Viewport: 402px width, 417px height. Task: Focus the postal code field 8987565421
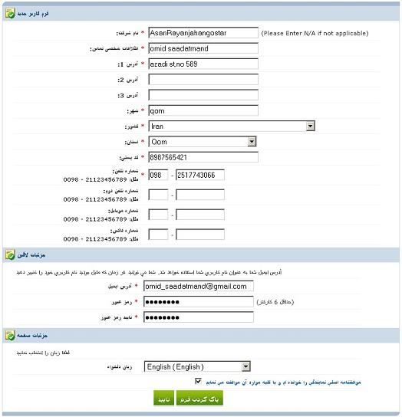pos(203,157)
